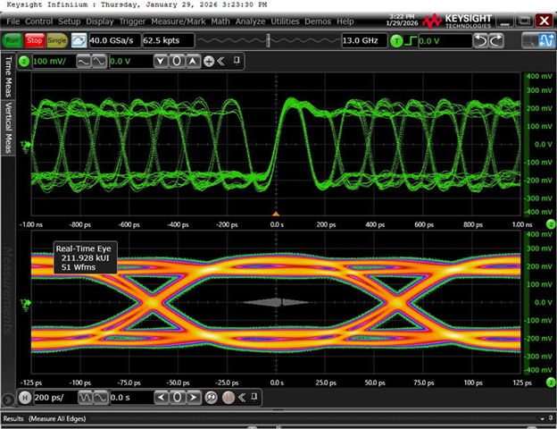
Task: Zero the channel 2 vertical offset
Action: click(177, 61)
